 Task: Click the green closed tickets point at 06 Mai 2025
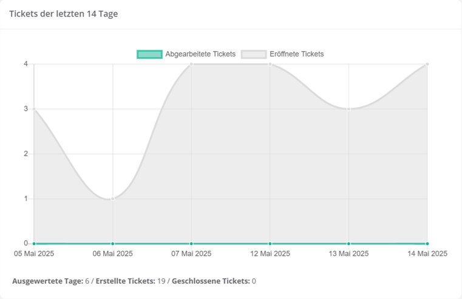pyautogui.click(x=113, y=244)
